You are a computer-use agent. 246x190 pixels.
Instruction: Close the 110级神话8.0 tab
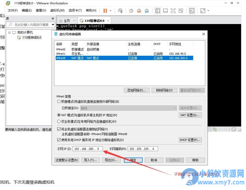(x=108, y=21)
